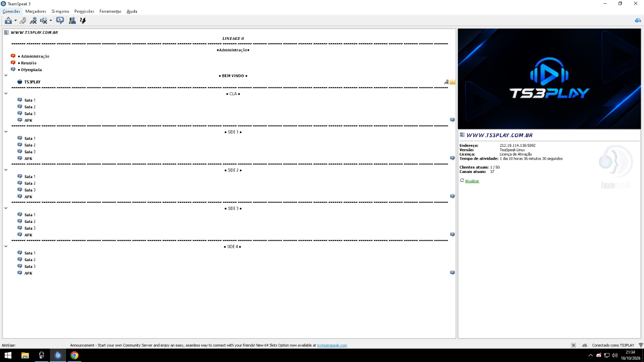644x362 pixels.
Task: Select Sala 1 under SIDE 3
Action: point(30,215)
